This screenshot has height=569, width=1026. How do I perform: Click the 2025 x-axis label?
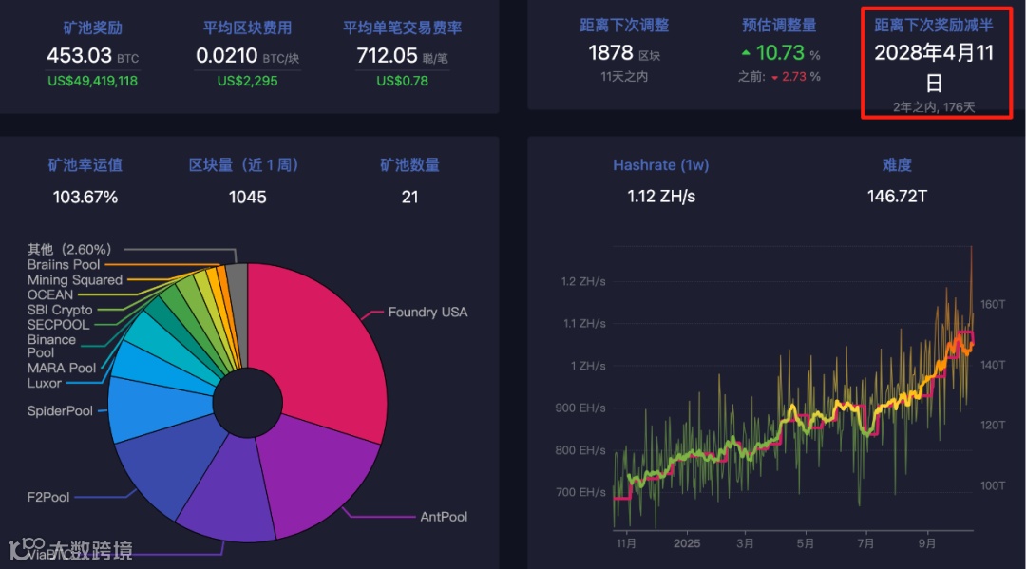(x=687, y=543)
